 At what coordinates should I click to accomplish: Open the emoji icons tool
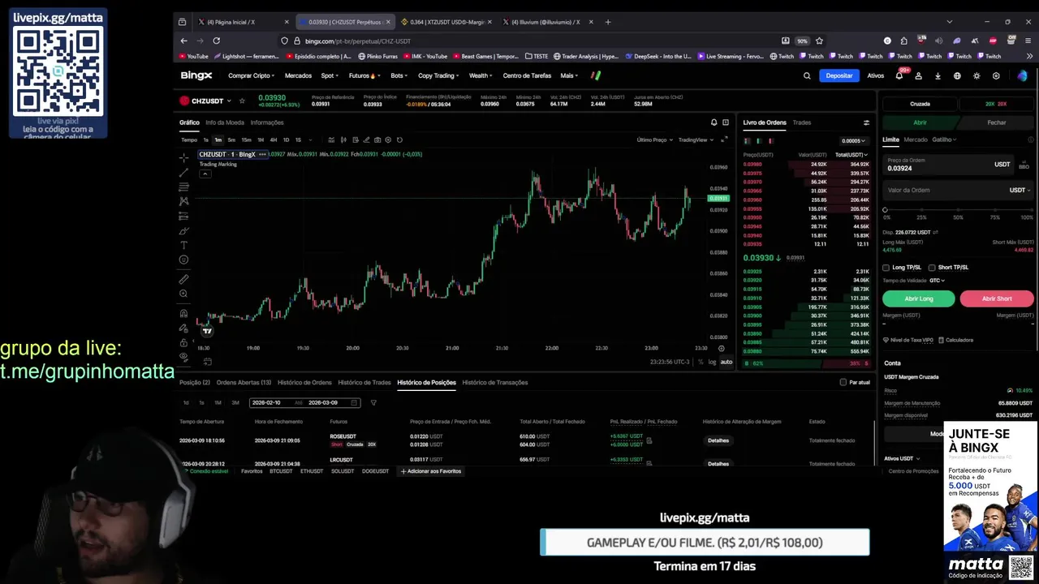[x=184, y=260]
